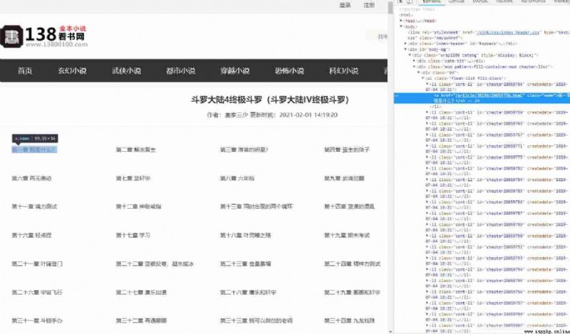Open the 第三章 chapter link

coord(244,150)
